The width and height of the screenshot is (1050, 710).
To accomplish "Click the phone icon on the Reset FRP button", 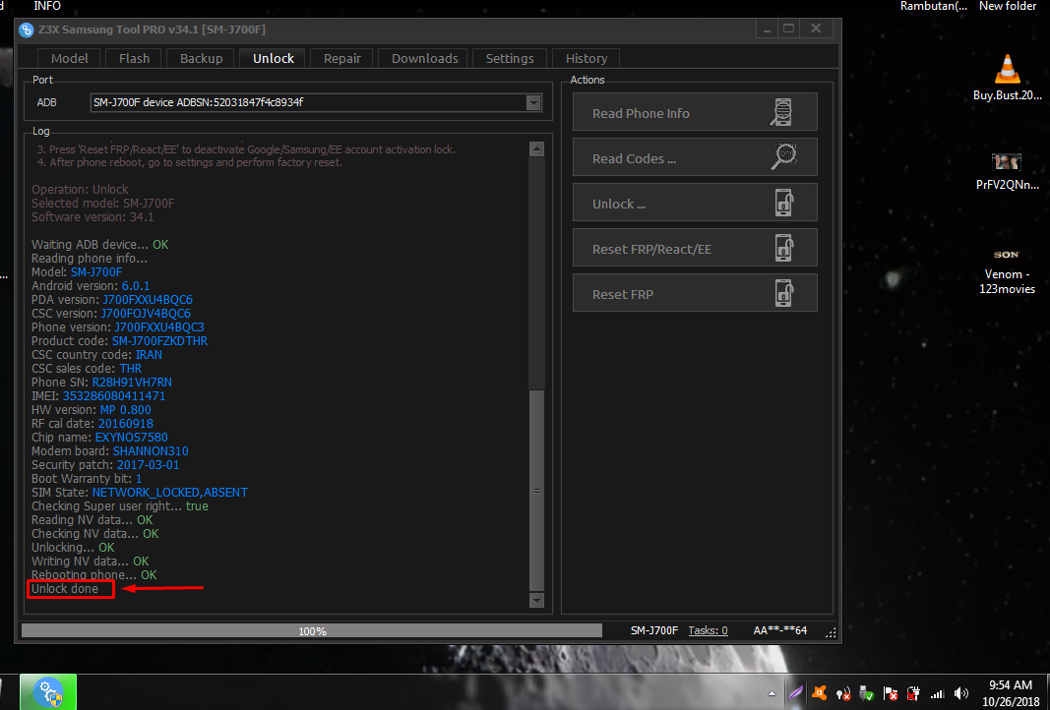I will (784, 293).
